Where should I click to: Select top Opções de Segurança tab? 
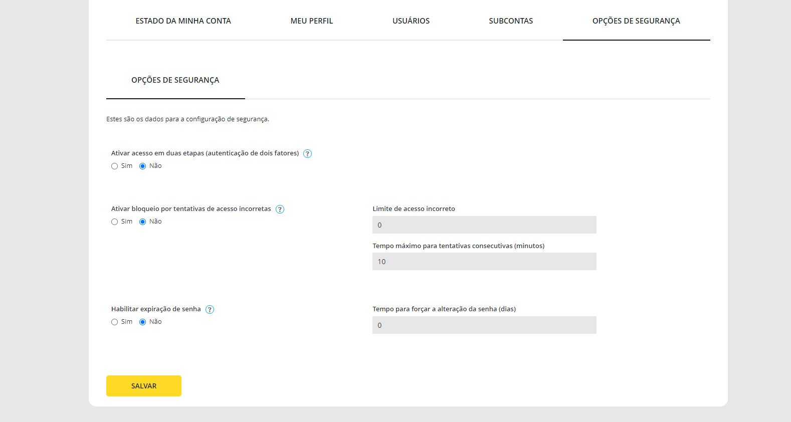point(636,21)
